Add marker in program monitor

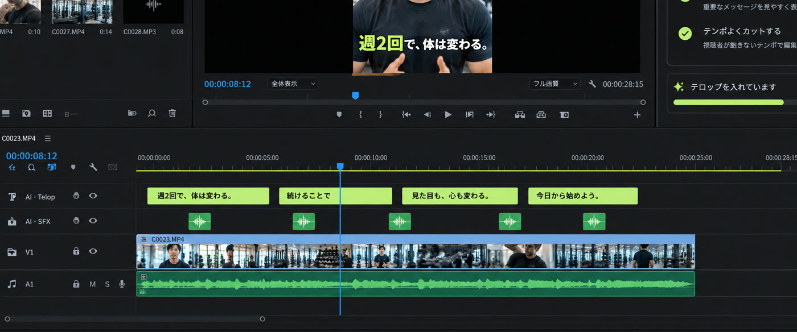click(339, 115)
